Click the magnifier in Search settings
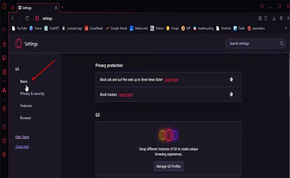This screenshot has width=290, height=178. pos(282,43)
